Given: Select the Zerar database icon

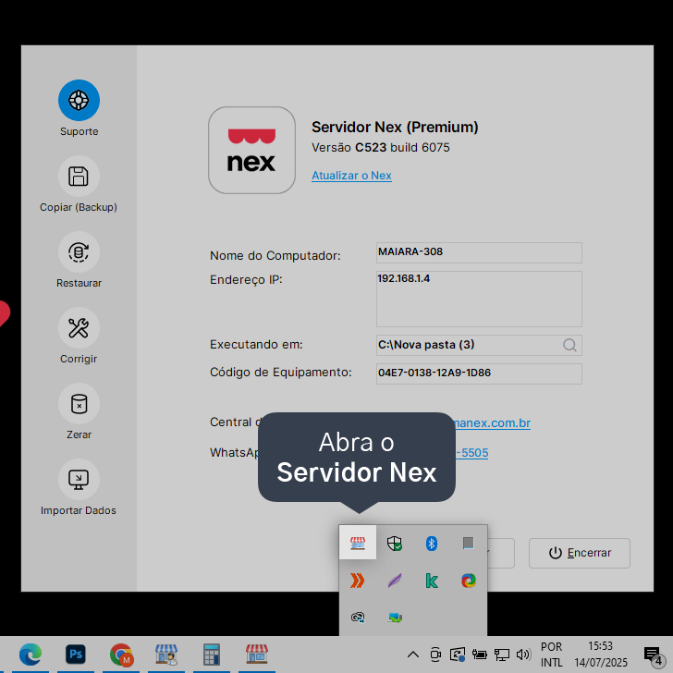Looking at the screenshot, I should [79, 404].
